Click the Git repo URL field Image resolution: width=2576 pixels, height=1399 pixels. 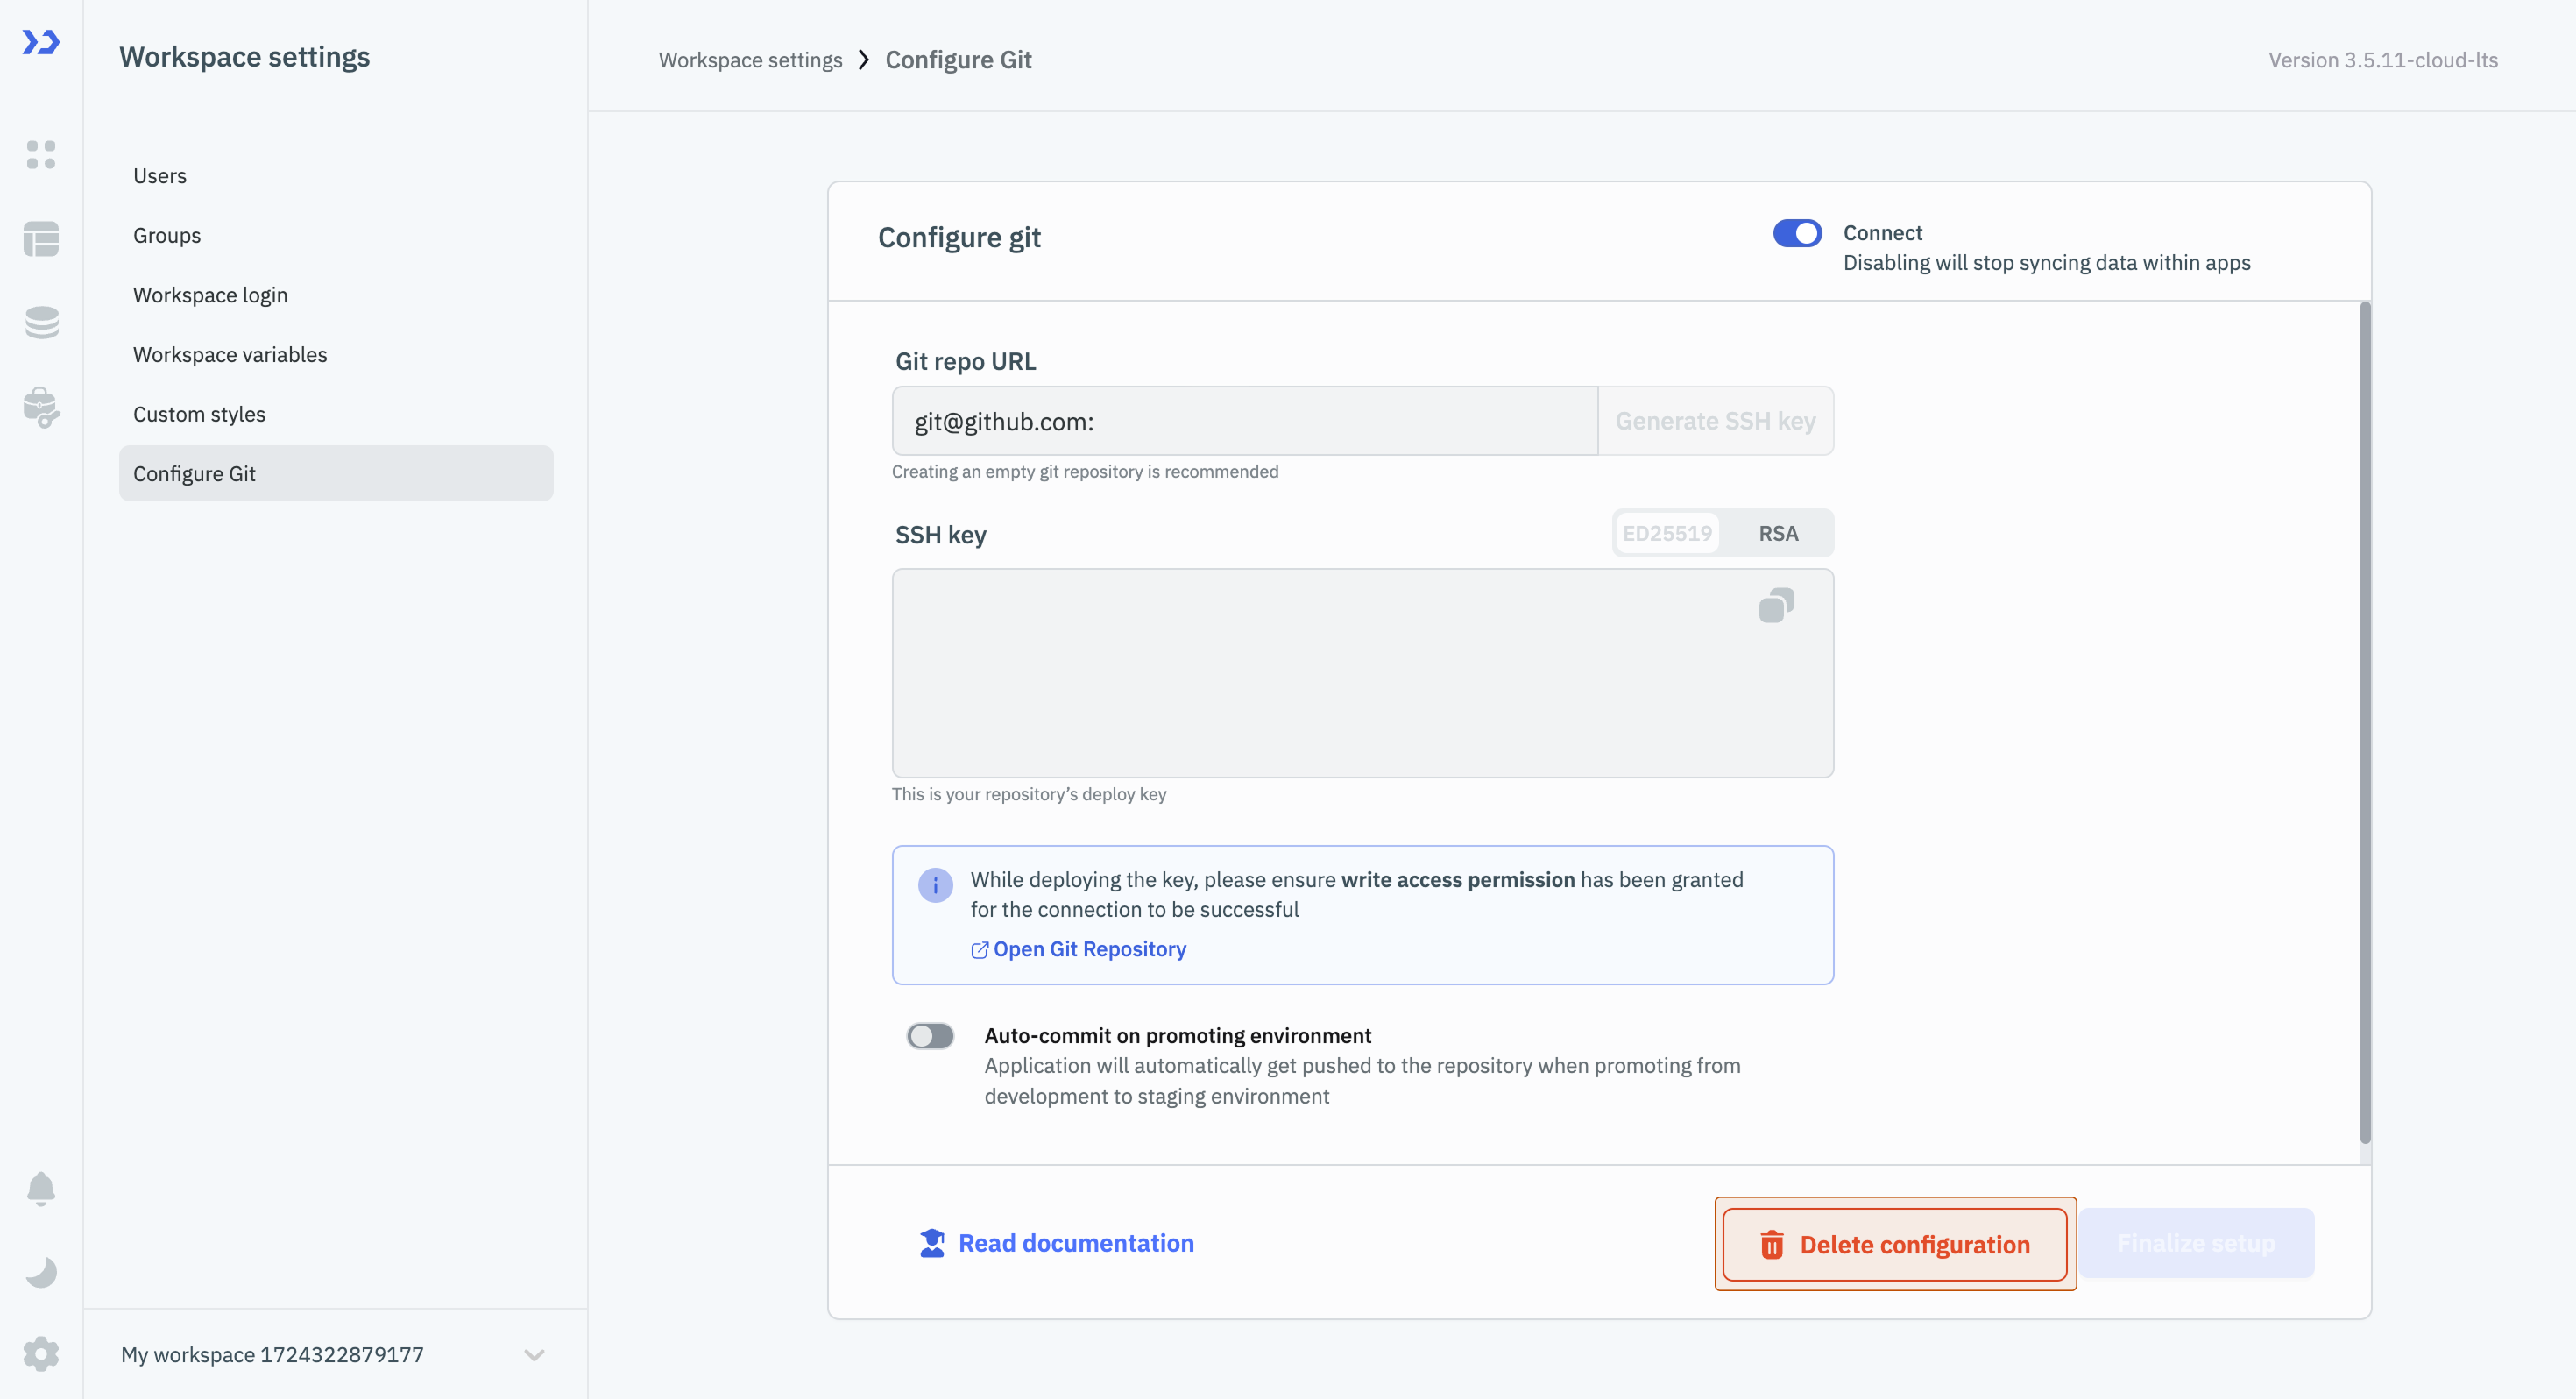(x=1244, y=422)
